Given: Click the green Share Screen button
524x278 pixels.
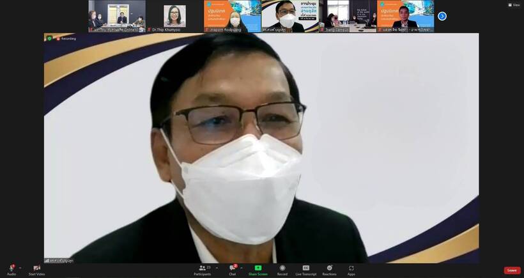Looking at the screenshot, I should [x=258, y=270].
